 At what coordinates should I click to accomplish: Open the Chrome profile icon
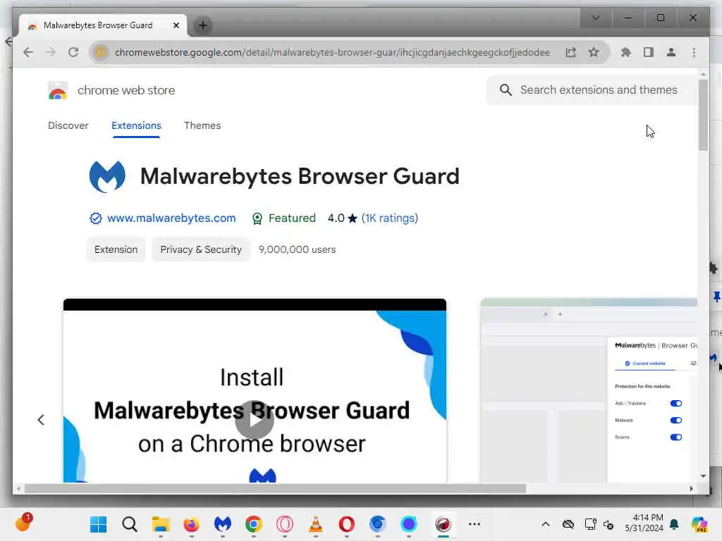pos(671,52)
